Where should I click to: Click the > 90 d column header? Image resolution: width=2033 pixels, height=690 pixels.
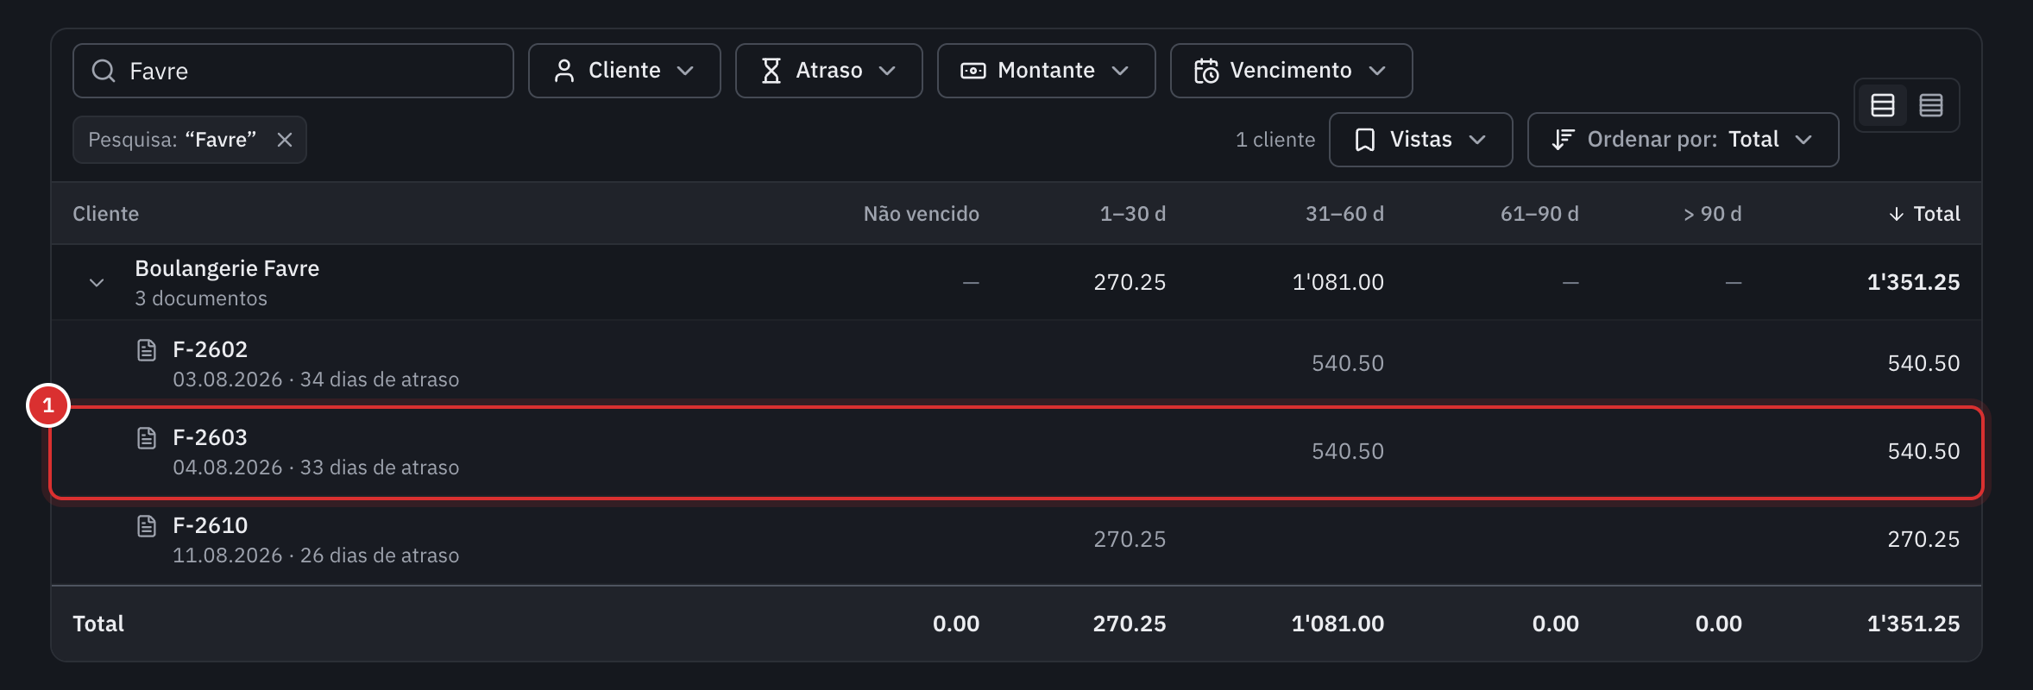1713,214
